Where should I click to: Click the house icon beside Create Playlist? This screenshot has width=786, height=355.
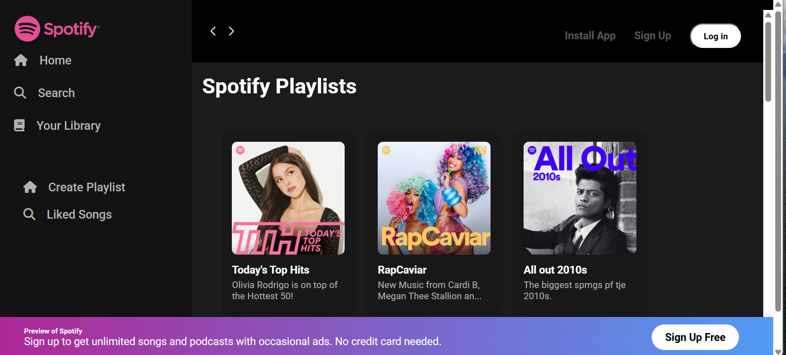(x=30, y=187)
